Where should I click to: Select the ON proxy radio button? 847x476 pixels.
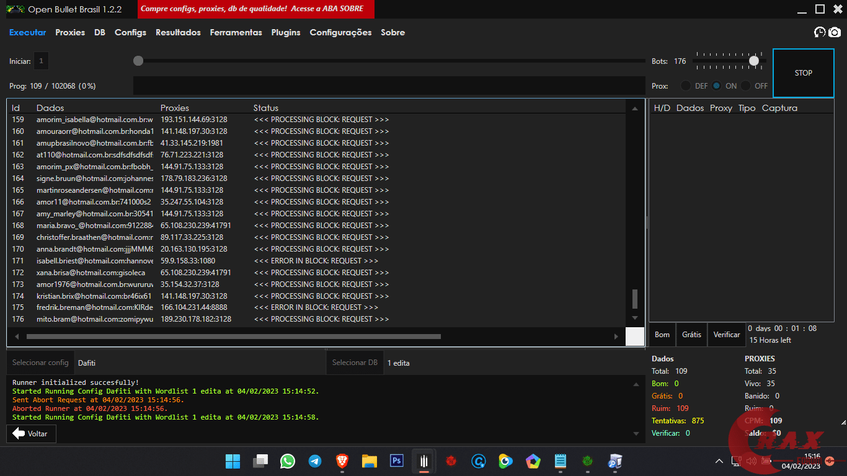point(717,86)
